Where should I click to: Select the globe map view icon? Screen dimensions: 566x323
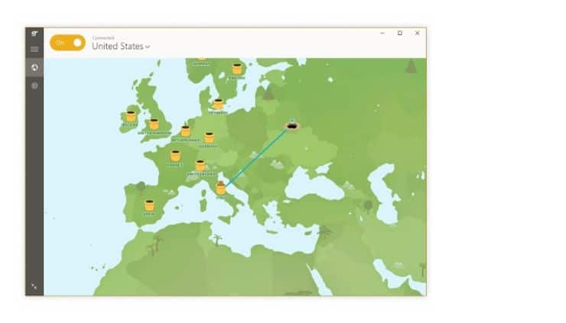pos(34,68)
